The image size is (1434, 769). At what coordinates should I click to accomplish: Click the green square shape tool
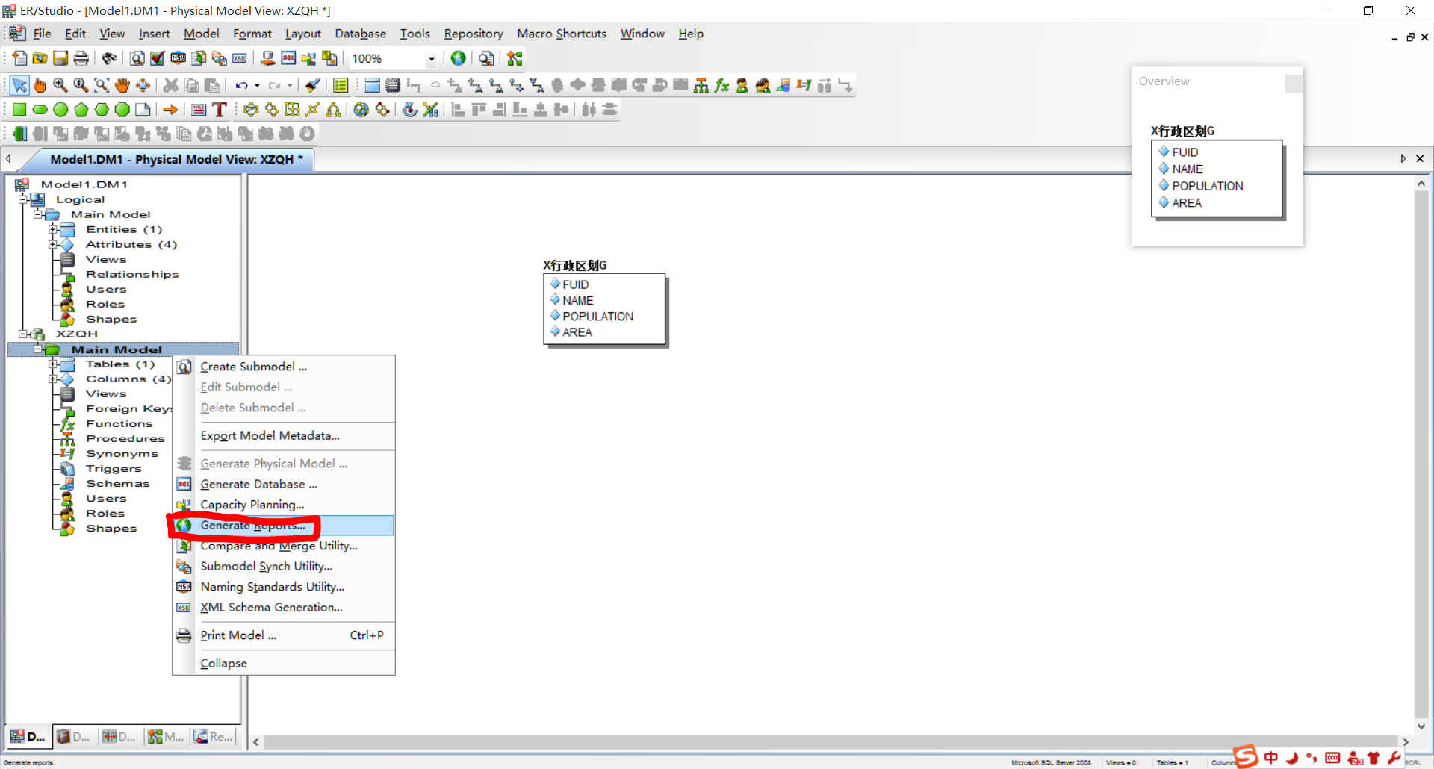click(19, 110)
